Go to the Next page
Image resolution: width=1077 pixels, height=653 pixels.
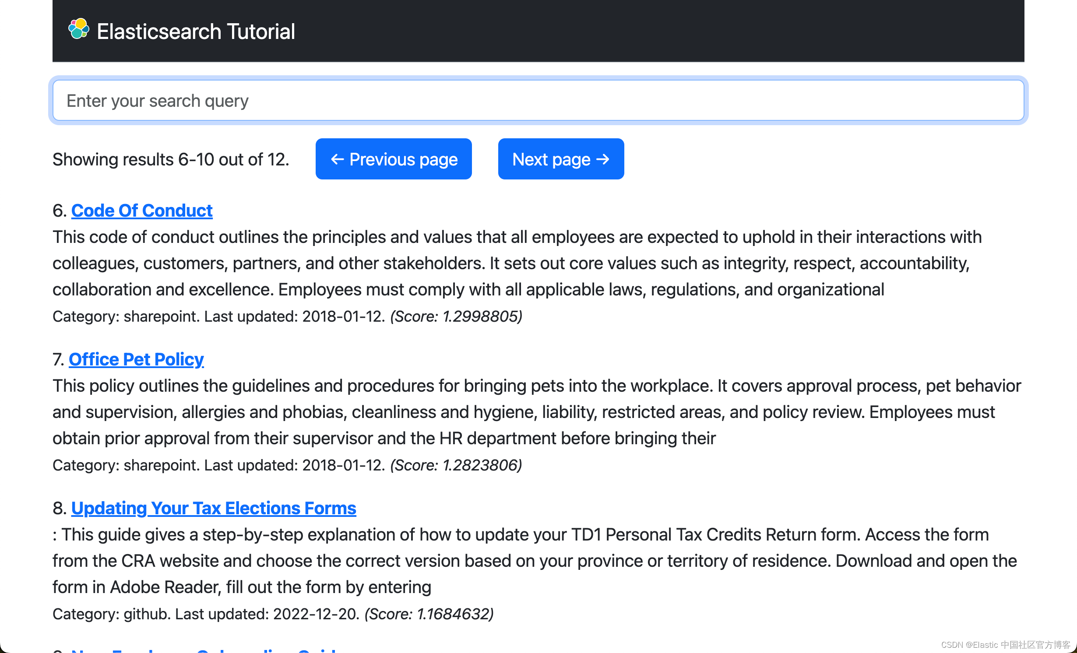(560, 159)
